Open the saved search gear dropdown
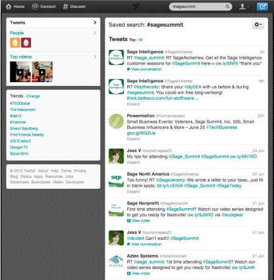 (x=258, y=24)
